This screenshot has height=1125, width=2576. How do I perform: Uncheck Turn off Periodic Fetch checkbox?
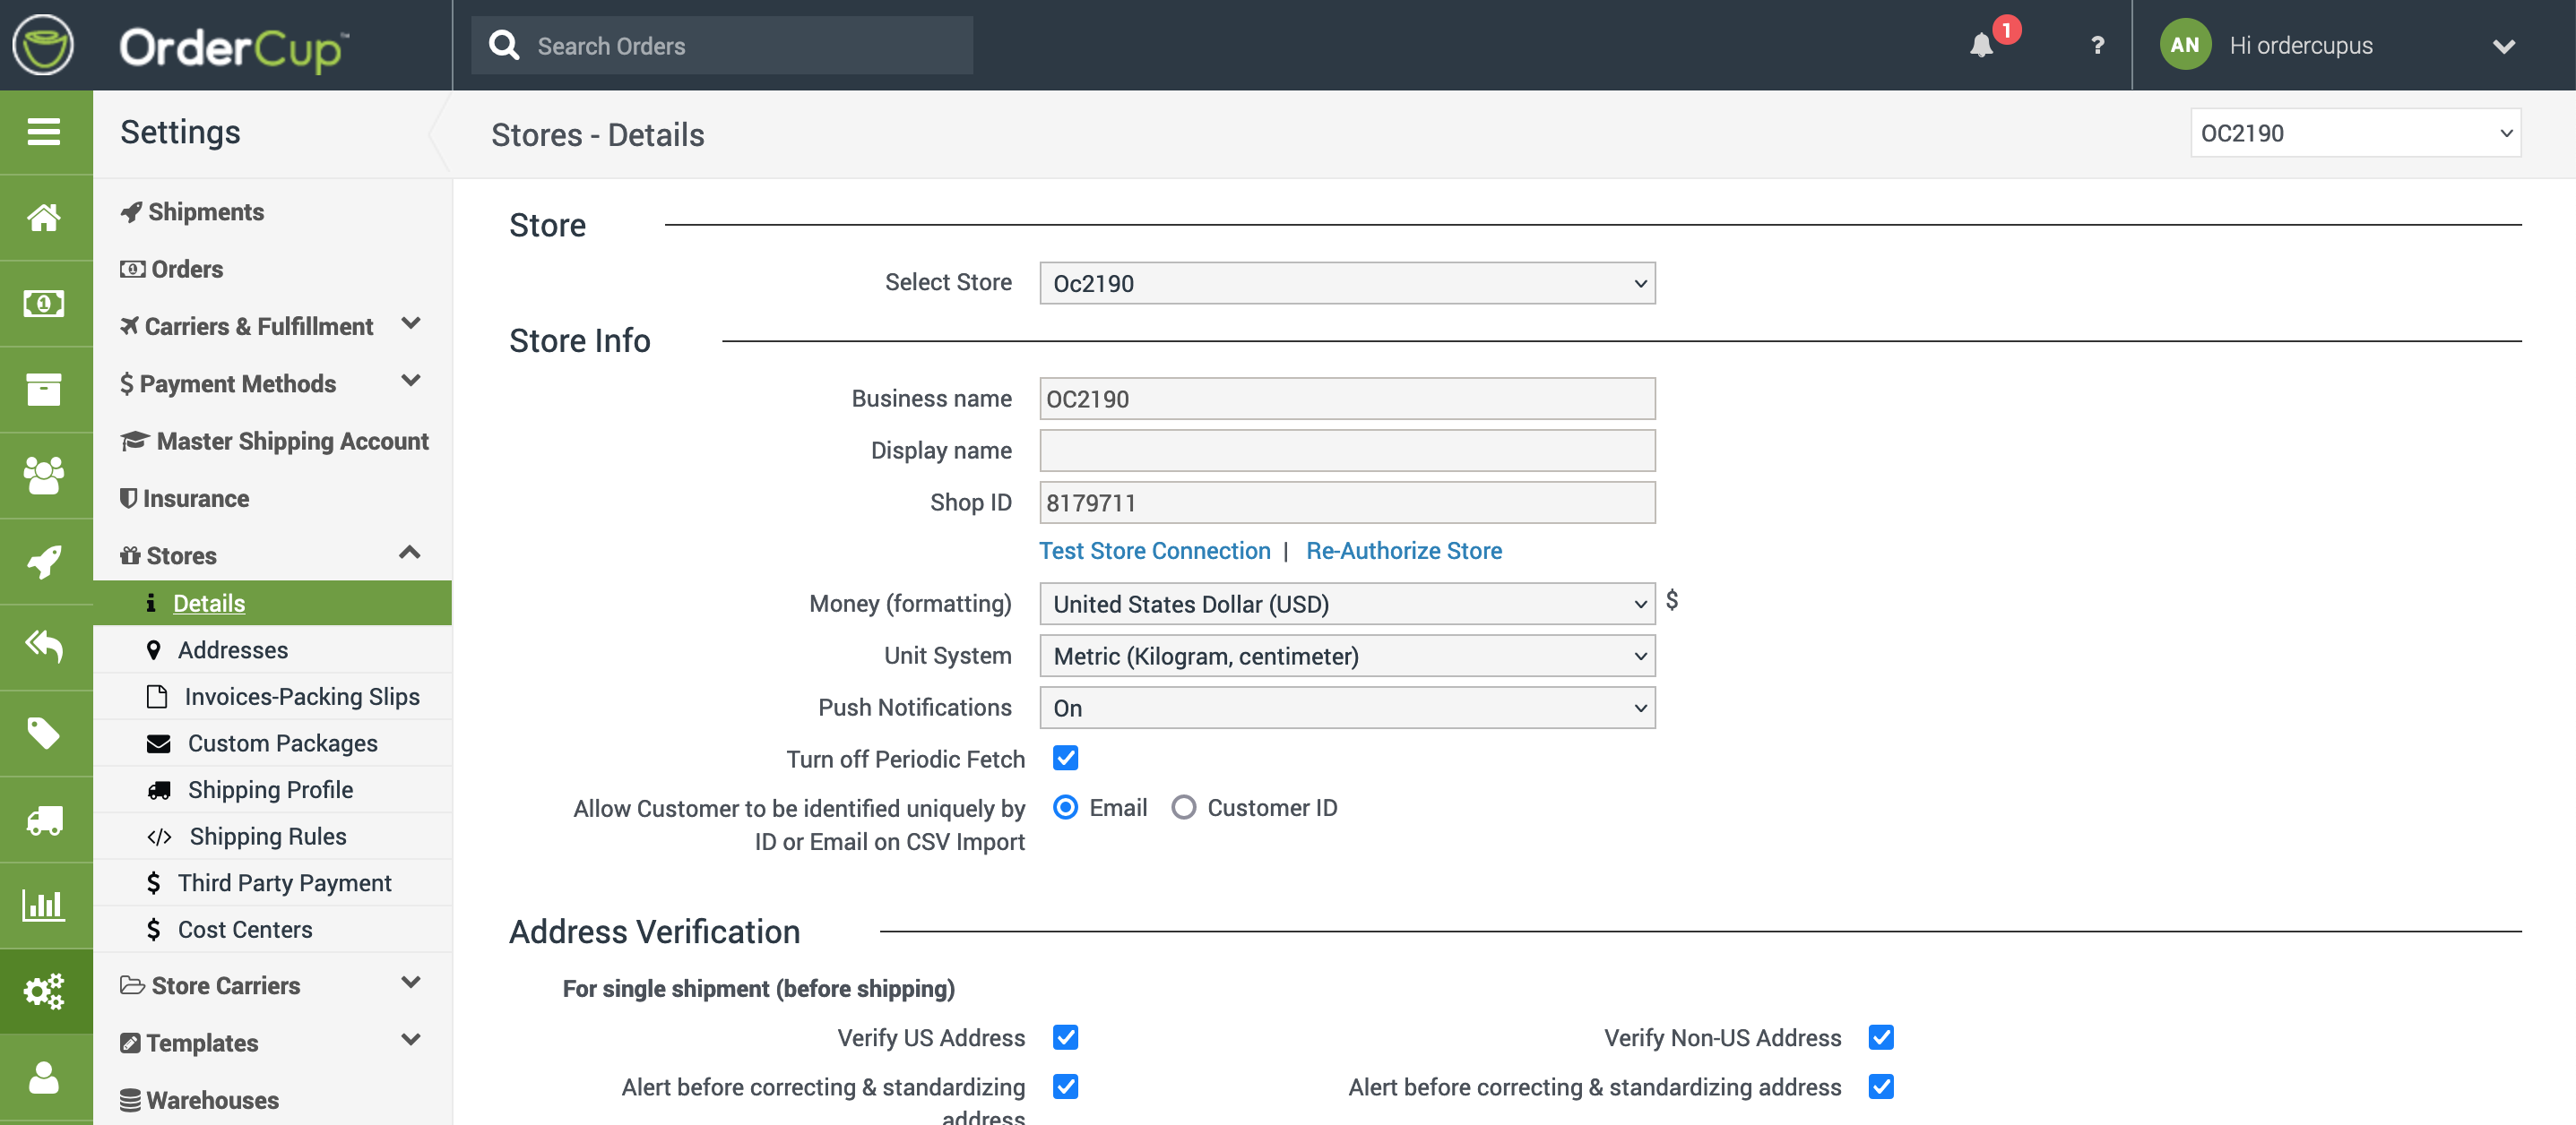1065,759
